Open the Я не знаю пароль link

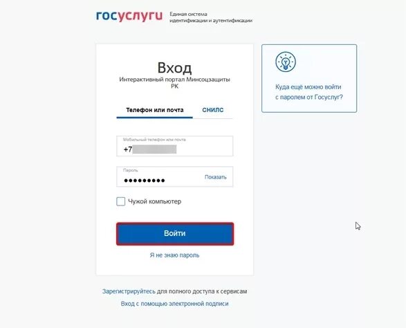coord(174,255)
